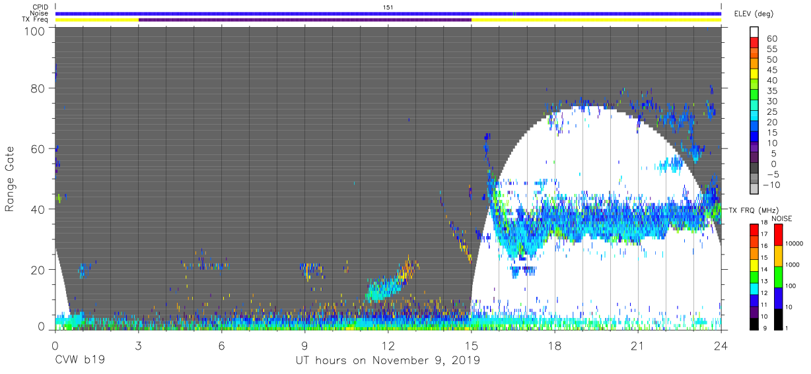The width and height of the screenshot is (811, 374).
Task: Click the x-axis tick label '15'
Action: [472, 345]
